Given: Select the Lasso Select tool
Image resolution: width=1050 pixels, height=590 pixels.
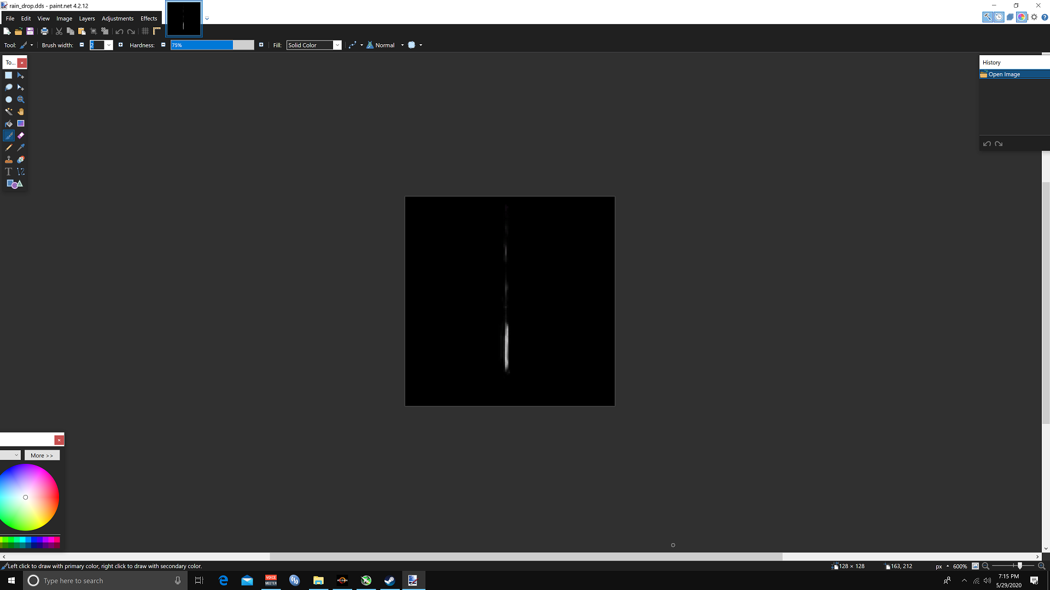Looking at the screenshot, I should (x=9, y=87).
